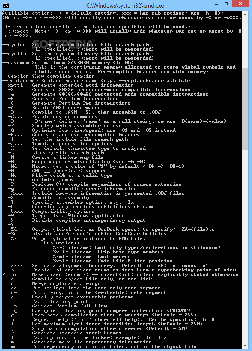The height and width of the screenshot is (351, 252).
Task: Click the -h Request help line
Action: pos(111,319)
